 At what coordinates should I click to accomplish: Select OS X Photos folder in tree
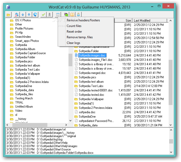23,20
